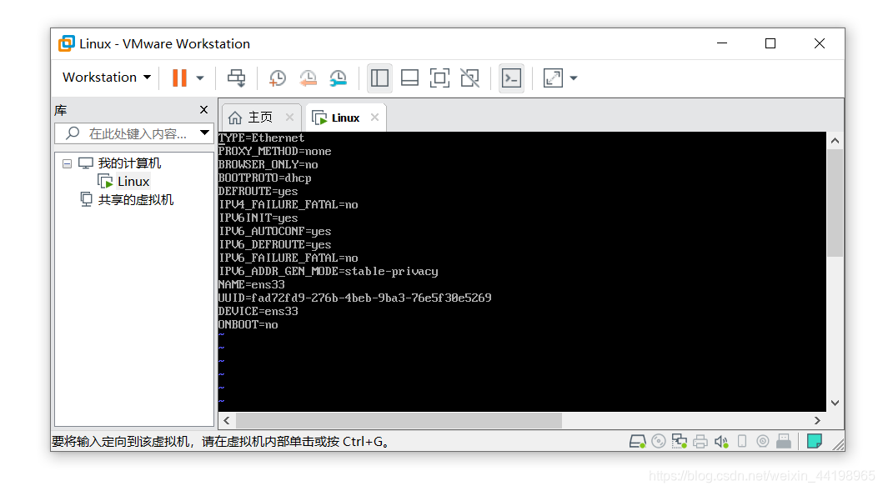Toggle the thumbnail bar view

409,78
